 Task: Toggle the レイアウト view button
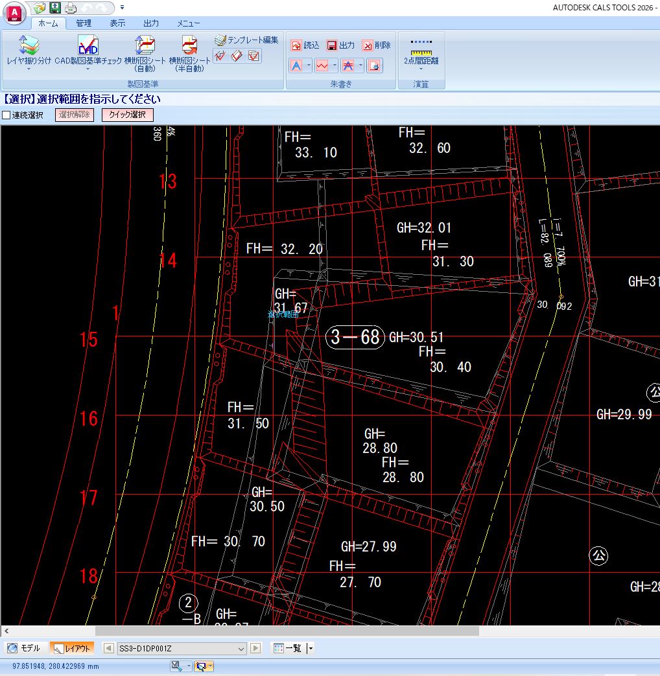tap(71, 648)
